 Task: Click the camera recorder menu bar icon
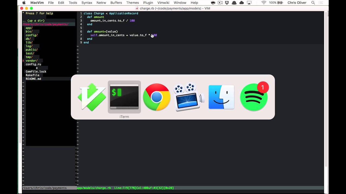pyautogui.click(x=220, y=3)
